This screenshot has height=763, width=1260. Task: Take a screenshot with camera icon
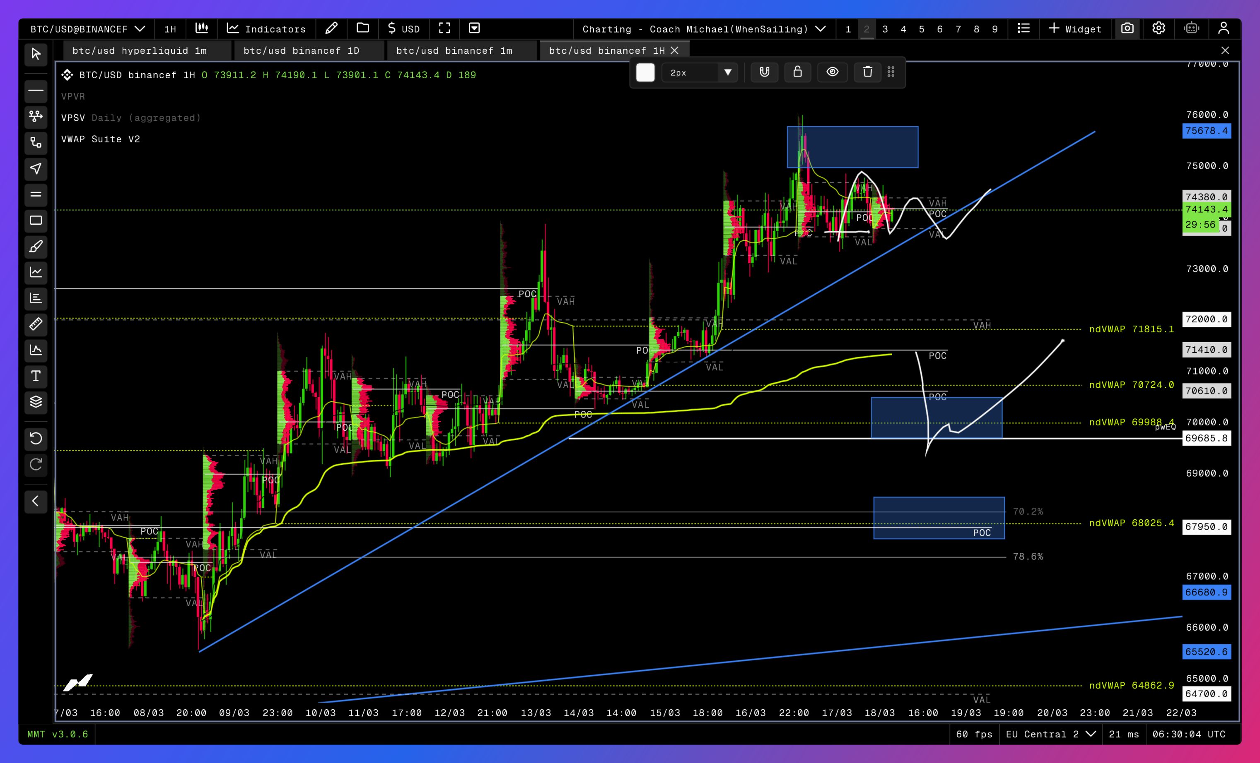tap(1127, 29)
